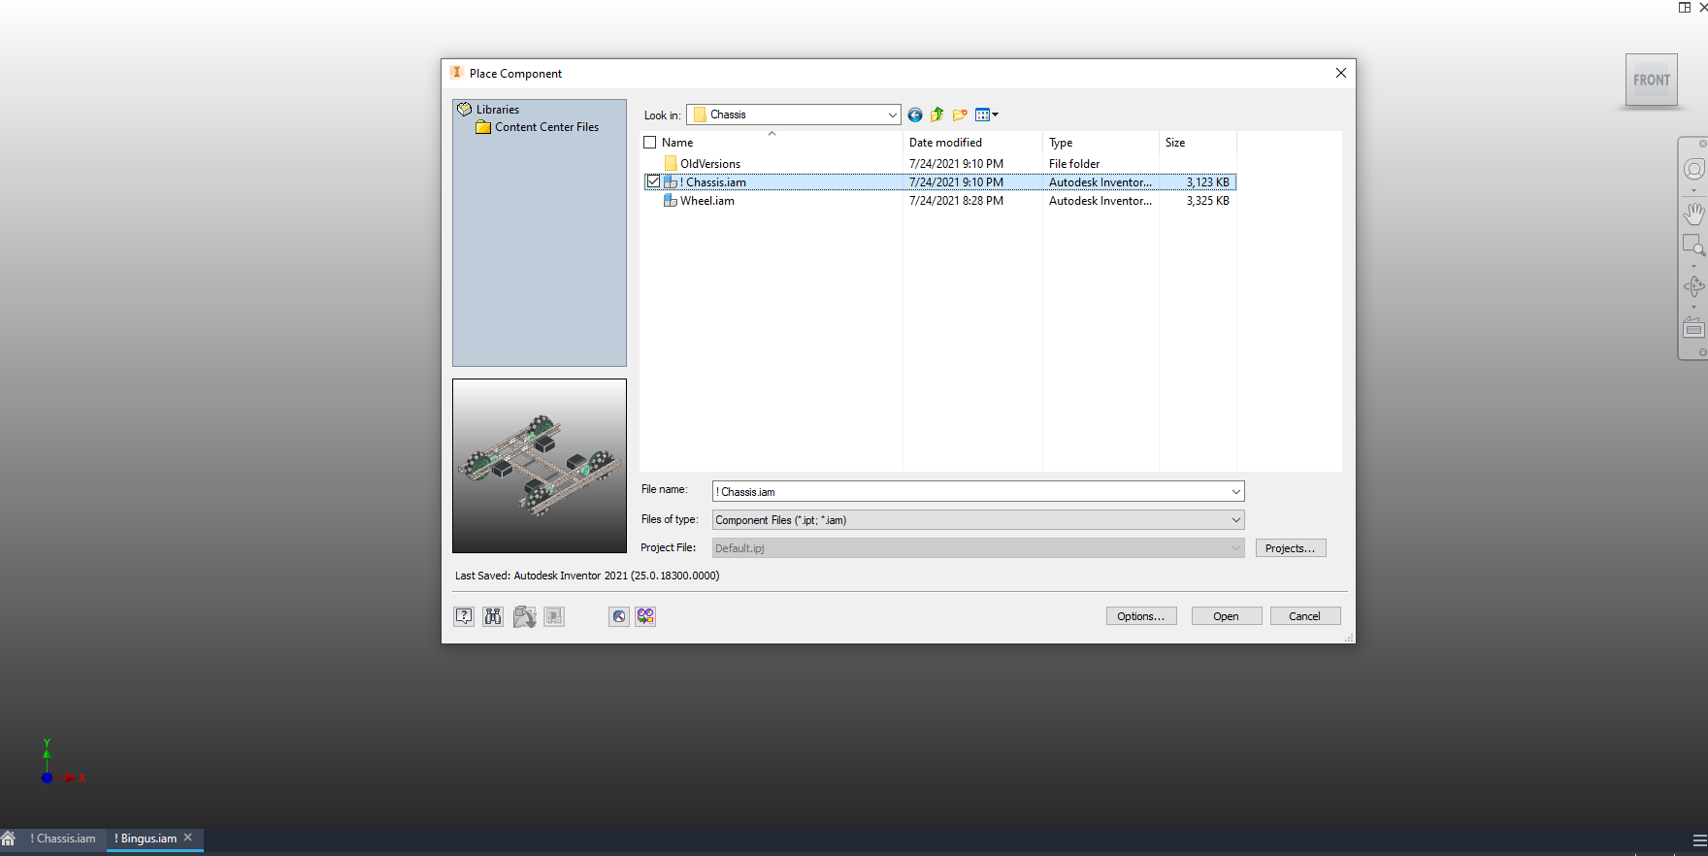
Task: Switch to the ! Chassis.iam document tab
Action: point(63,839)
